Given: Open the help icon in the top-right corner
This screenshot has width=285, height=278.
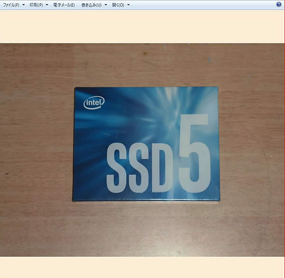Looking at the screenshot, I should pyautogui.click(x=278, y=4).
